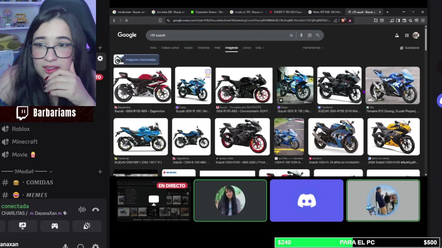Open Guardados saved images

(410, 48)
